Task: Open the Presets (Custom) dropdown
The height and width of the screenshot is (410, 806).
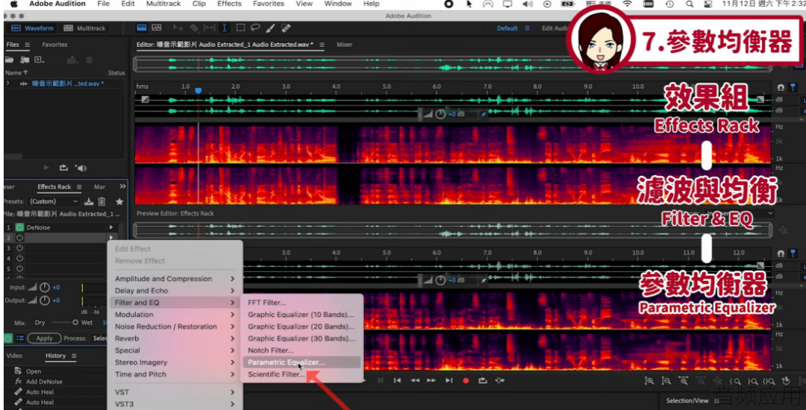Action: (x=54, y=202)
